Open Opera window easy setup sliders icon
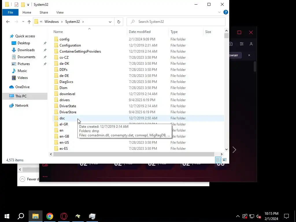 242,44
